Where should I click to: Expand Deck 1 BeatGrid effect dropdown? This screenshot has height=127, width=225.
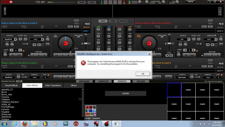[15, 39]
